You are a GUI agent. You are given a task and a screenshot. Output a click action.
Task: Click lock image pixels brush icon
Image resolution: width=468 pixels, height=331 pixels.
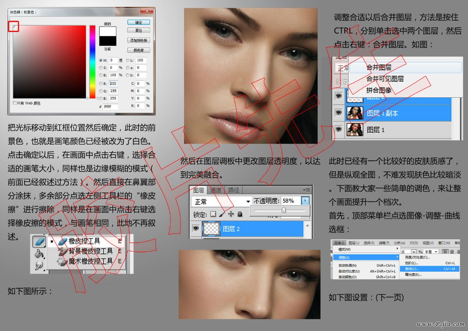click(x=222, y=214)
